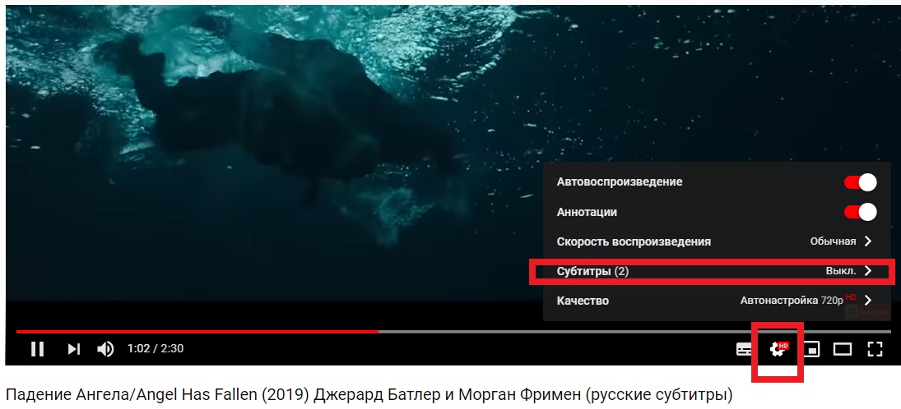The width and height of the screenshot is (901, 409).
Task: Toggle the Автовоспроизведение switch
Action: click(860, 182)
